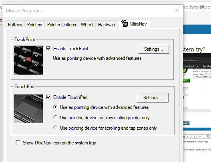The width and height of the screenshot is (211, 162).
Task: Toggle the Enable TouchPad checkbox
Action: tap(48, 97)
